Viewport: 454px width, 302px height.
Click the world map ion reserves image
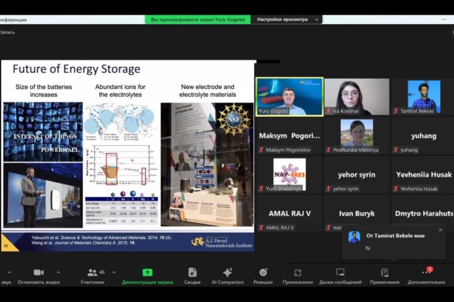[x=121, y=123]
